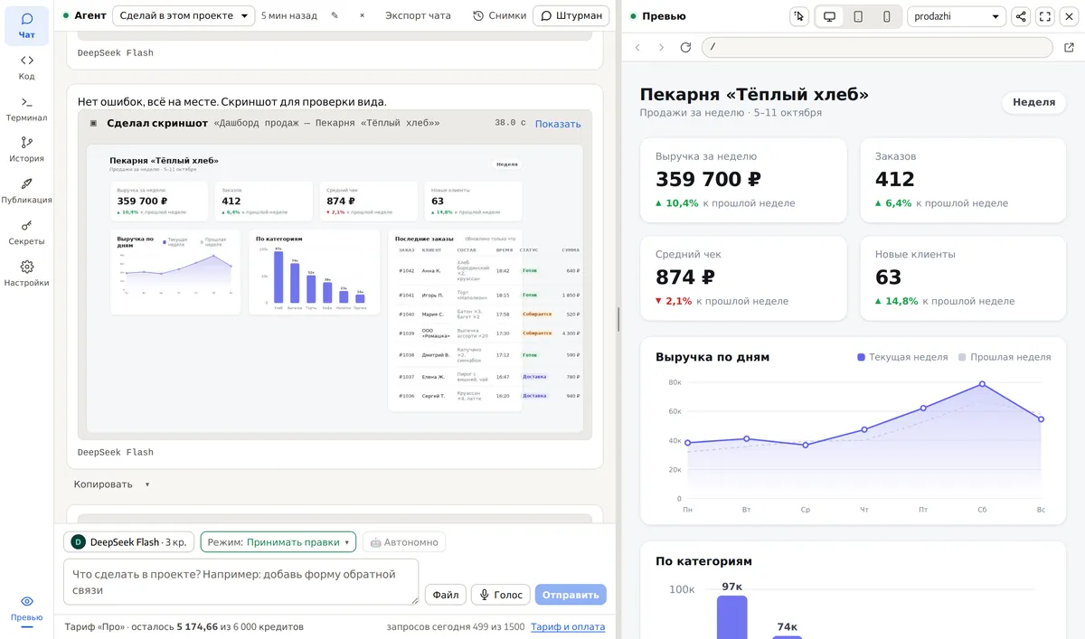Open the Режим: Принимать правки dropdown

click(278, 542)
